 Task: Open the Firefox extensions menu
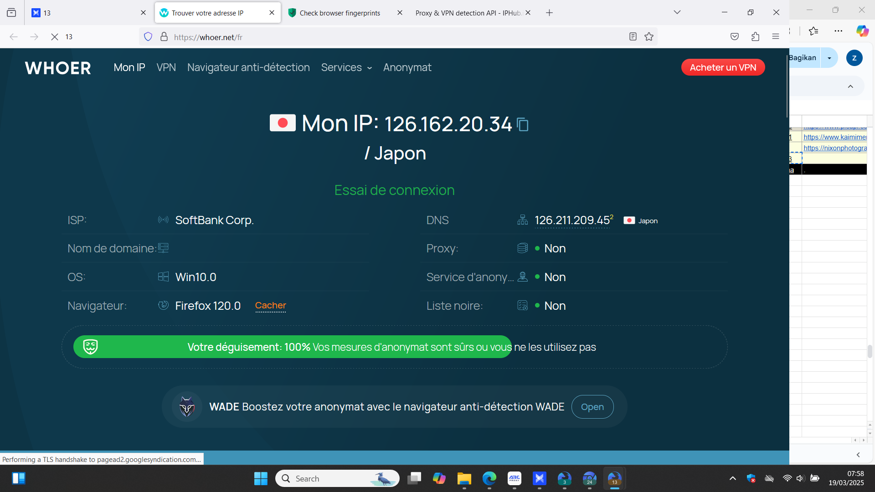pos(755,37)
